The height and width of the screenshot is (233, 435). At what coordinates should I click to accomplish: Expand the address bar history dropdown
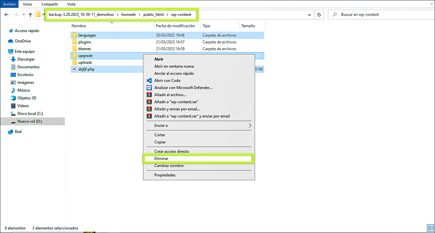[x=310, y=15]
